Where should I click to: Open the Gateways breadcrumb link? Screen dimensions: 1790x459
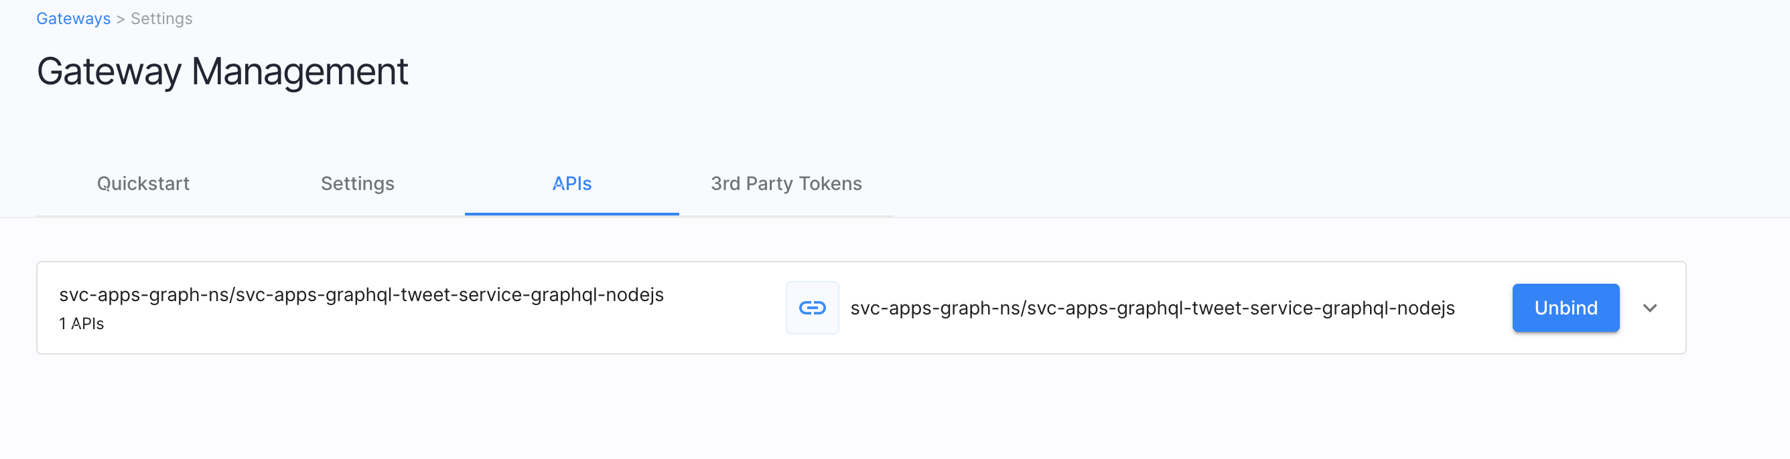73,19
